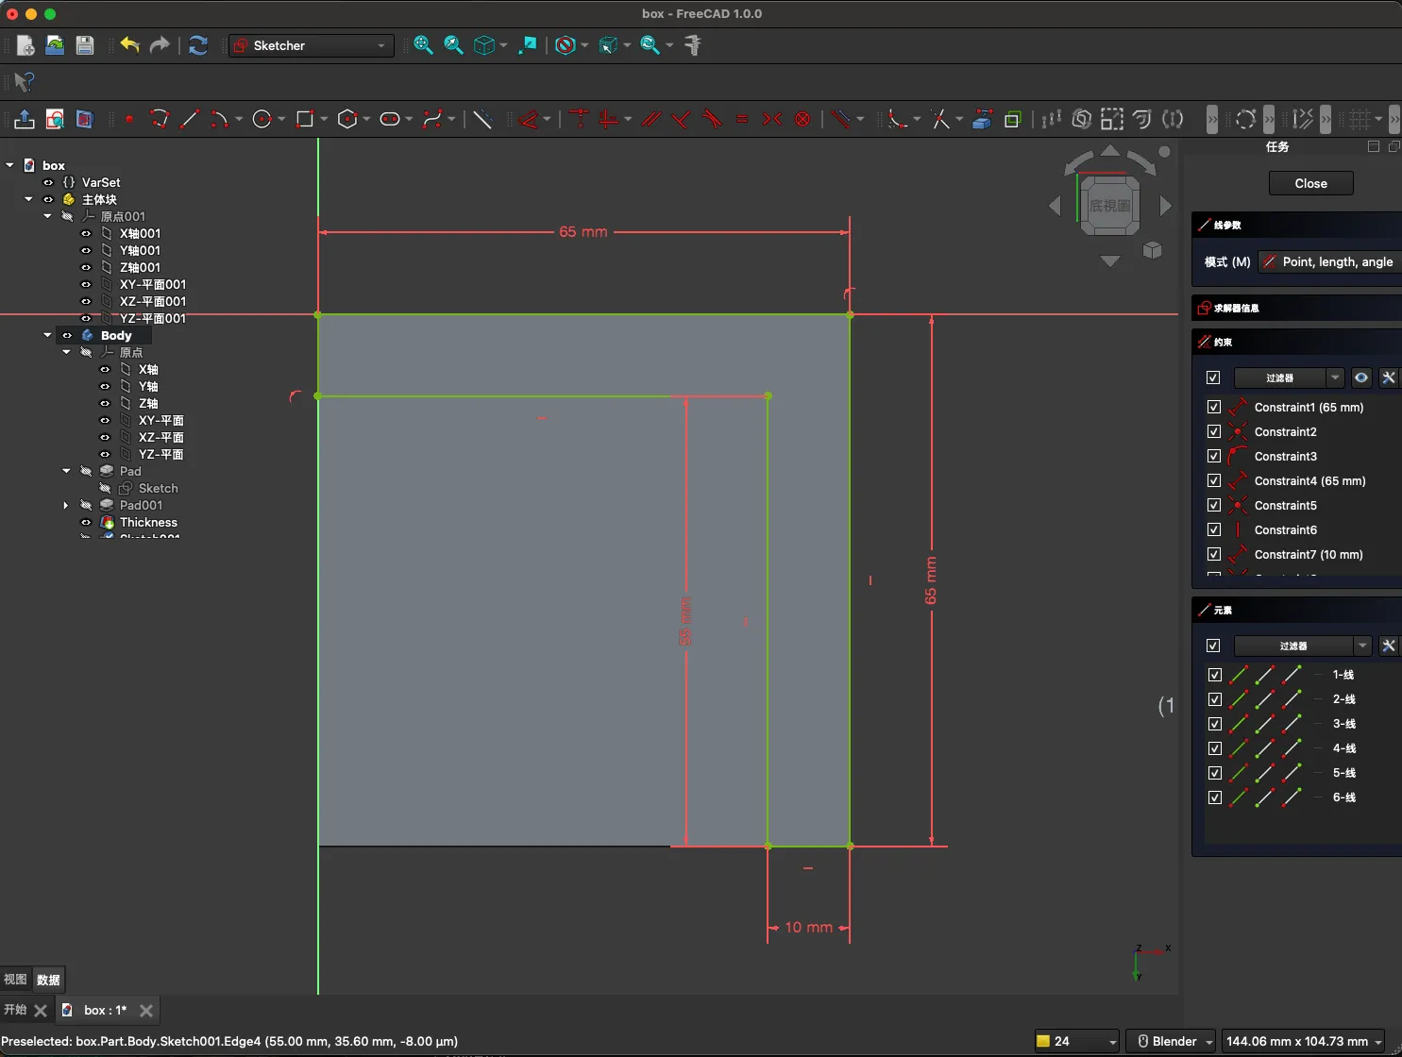1402x1057 pixels.
Task: Switch to the 开始 document tab
Action: 15,1010
